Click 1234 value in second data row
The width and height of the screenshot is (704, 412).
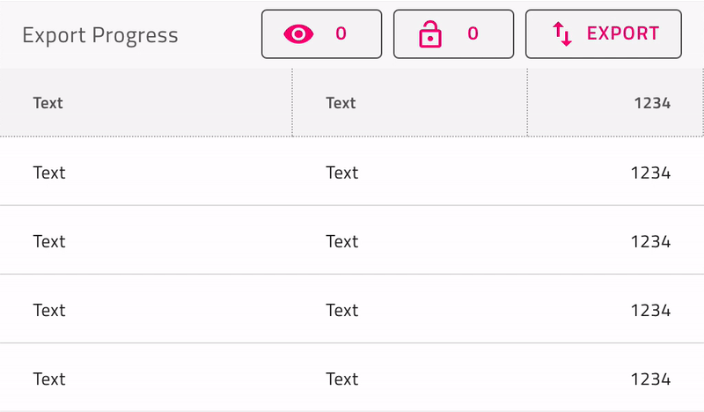(650, 241)
